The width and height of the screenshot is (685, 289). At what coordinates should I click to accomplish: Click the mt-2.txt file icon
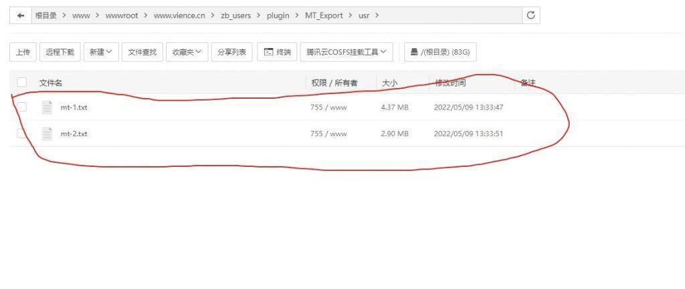click(47, 133)
